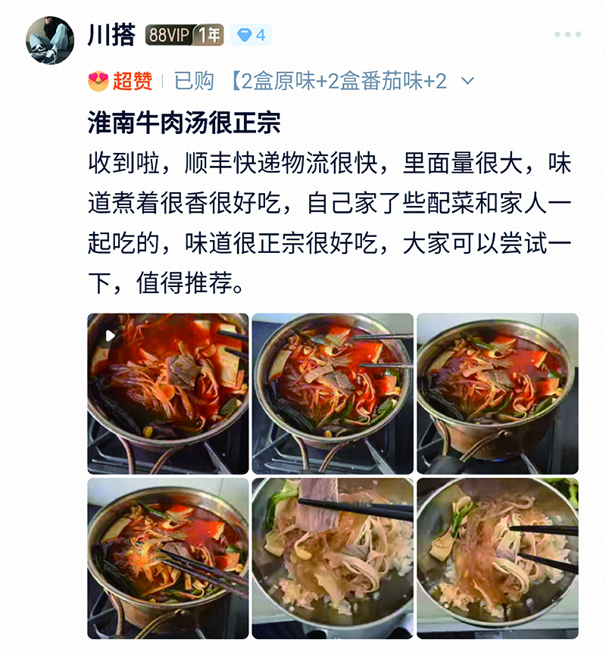Tap the review title 淮南牛肉汤很正宗
The height and width of the screenshot is (655, 606).
pyautogui.click(x=184, y=123)
